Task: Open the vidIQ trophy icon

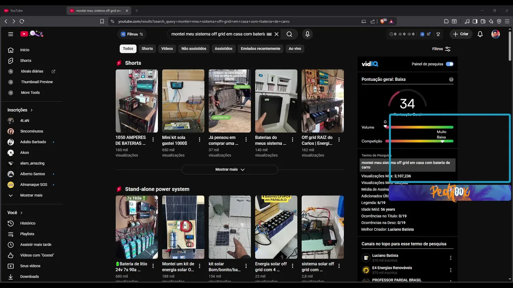Action: tap(438, 34)
